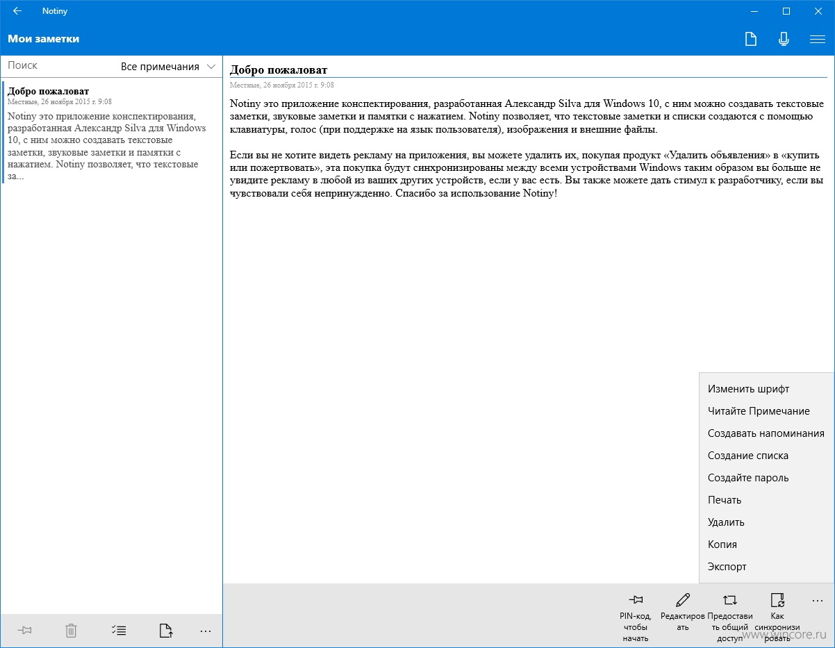Click the 'Мои заметки' header
This screenshot has width=835, height=648.
tap(44, 39)
